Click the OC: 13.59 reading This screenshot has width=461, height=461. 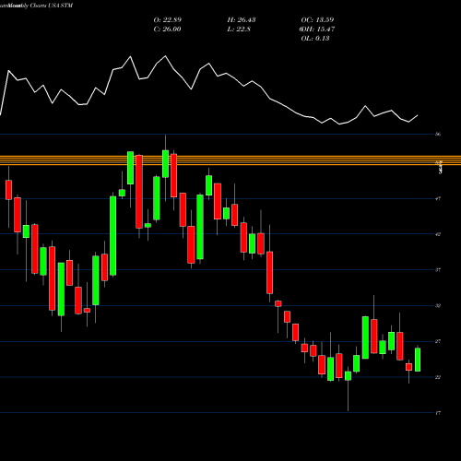click(x=317, y=20)
